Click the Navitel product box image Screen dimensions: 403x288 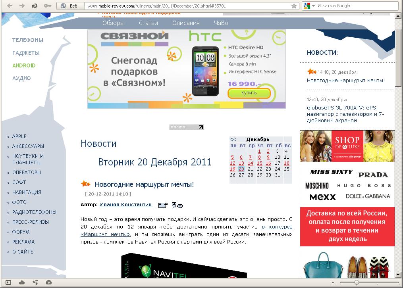click(x=184, y=265)
